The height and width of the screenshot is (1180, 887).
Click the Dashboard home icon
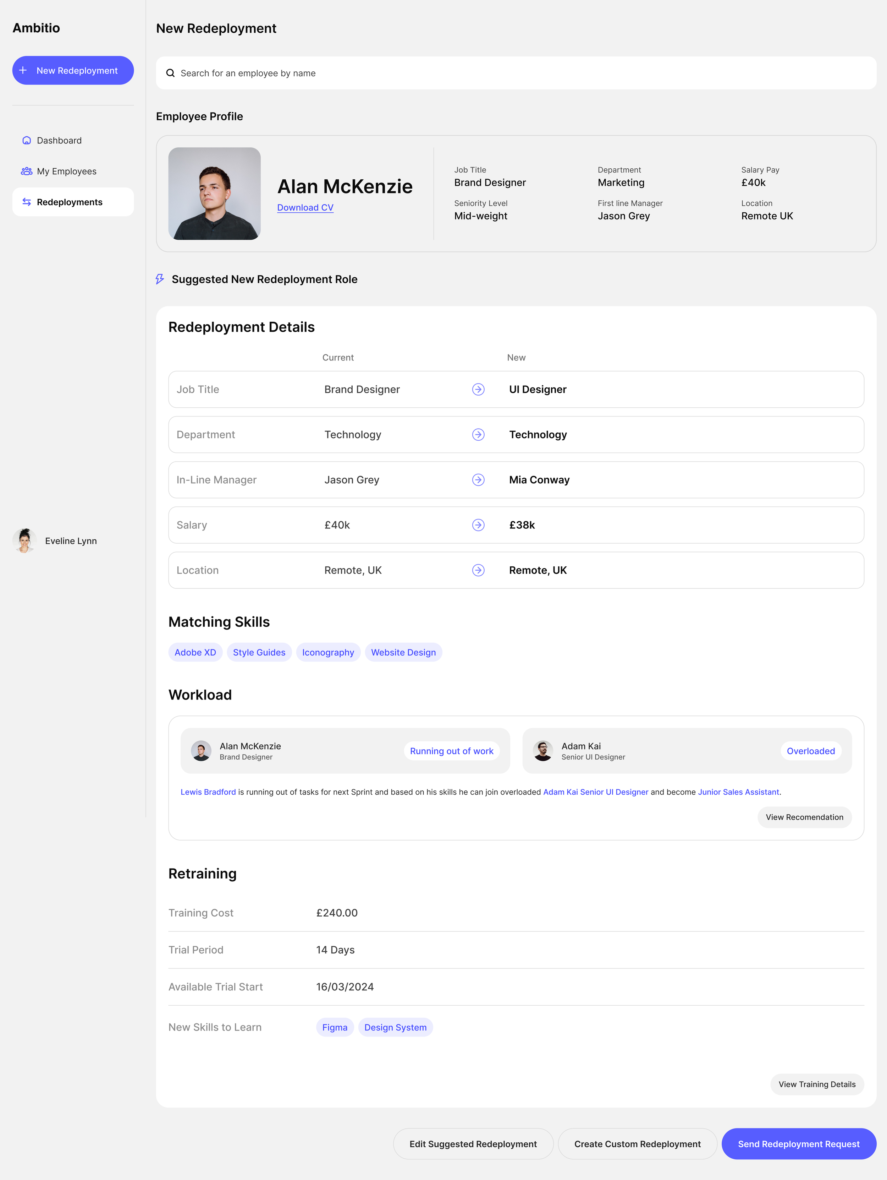[x=27, y=140]
